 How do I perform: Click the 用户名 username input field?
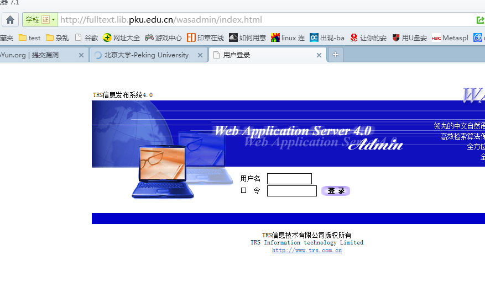coord(289,179)
